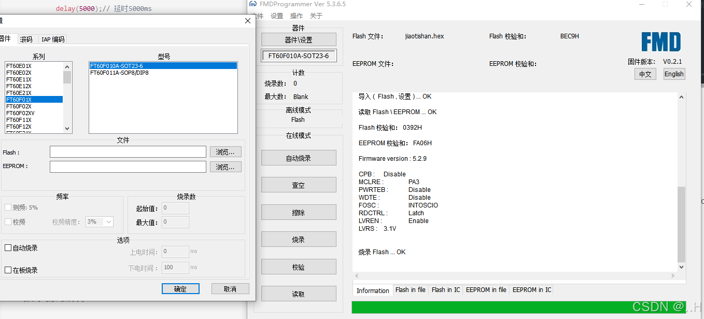Click the 擦除 erase button
The width and height of the screenshot is (704, 319).
[x=299, y=212]
